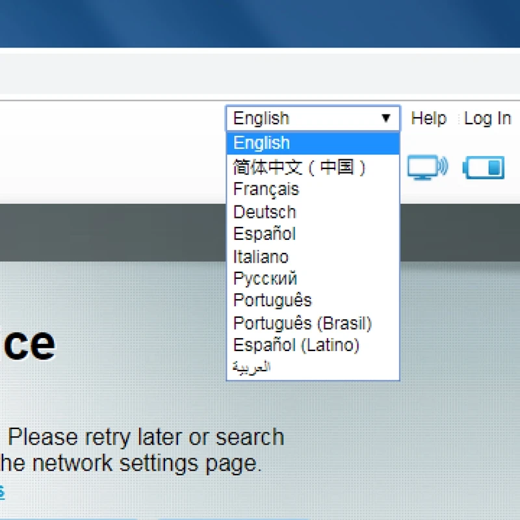
Task: Select the Arabic العربية language option
Action: point(313,367)
